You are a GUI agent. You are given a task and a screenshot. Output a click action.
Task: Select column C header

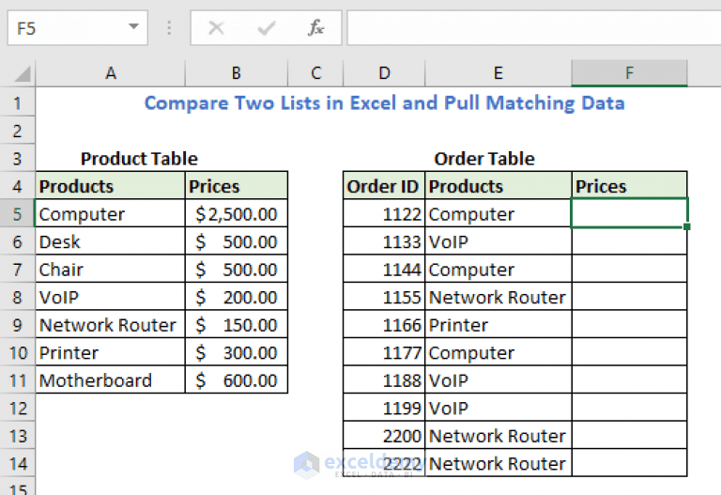(315, 73)
